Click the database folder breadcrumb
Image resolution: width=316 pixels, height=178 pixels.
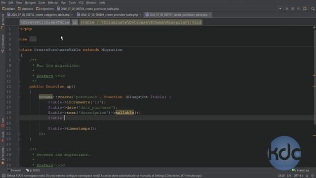point(25,9)
